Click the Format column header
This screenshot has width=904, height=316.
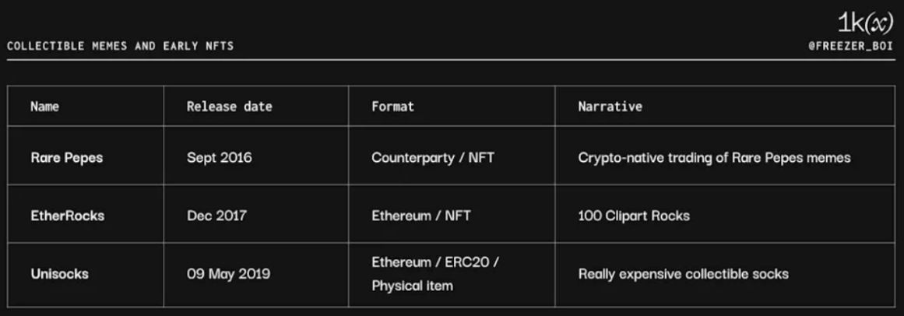pos(392,107)
